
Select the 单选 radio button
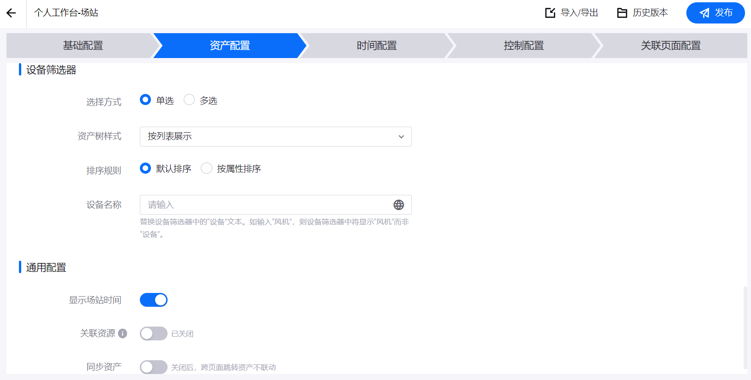(145, 100)
